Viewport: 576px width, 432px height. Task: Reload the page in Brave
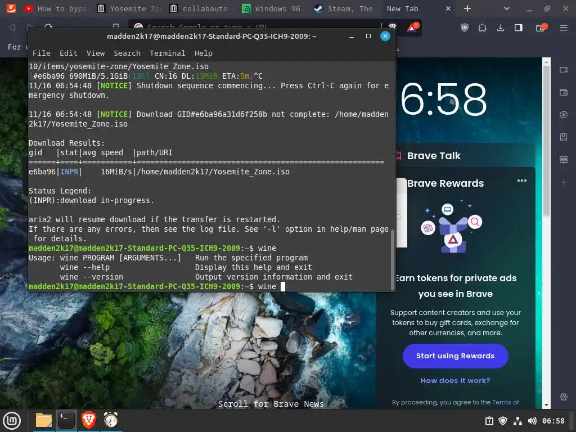[48, 26]
